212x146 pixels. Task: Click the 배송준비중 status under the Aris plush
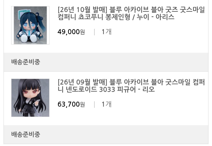[26, 62]
